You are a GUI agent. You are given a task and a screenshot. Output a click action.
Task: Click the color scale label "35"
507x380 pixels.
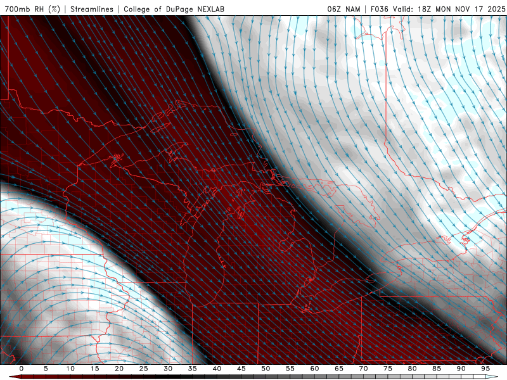tap(193, 369)
